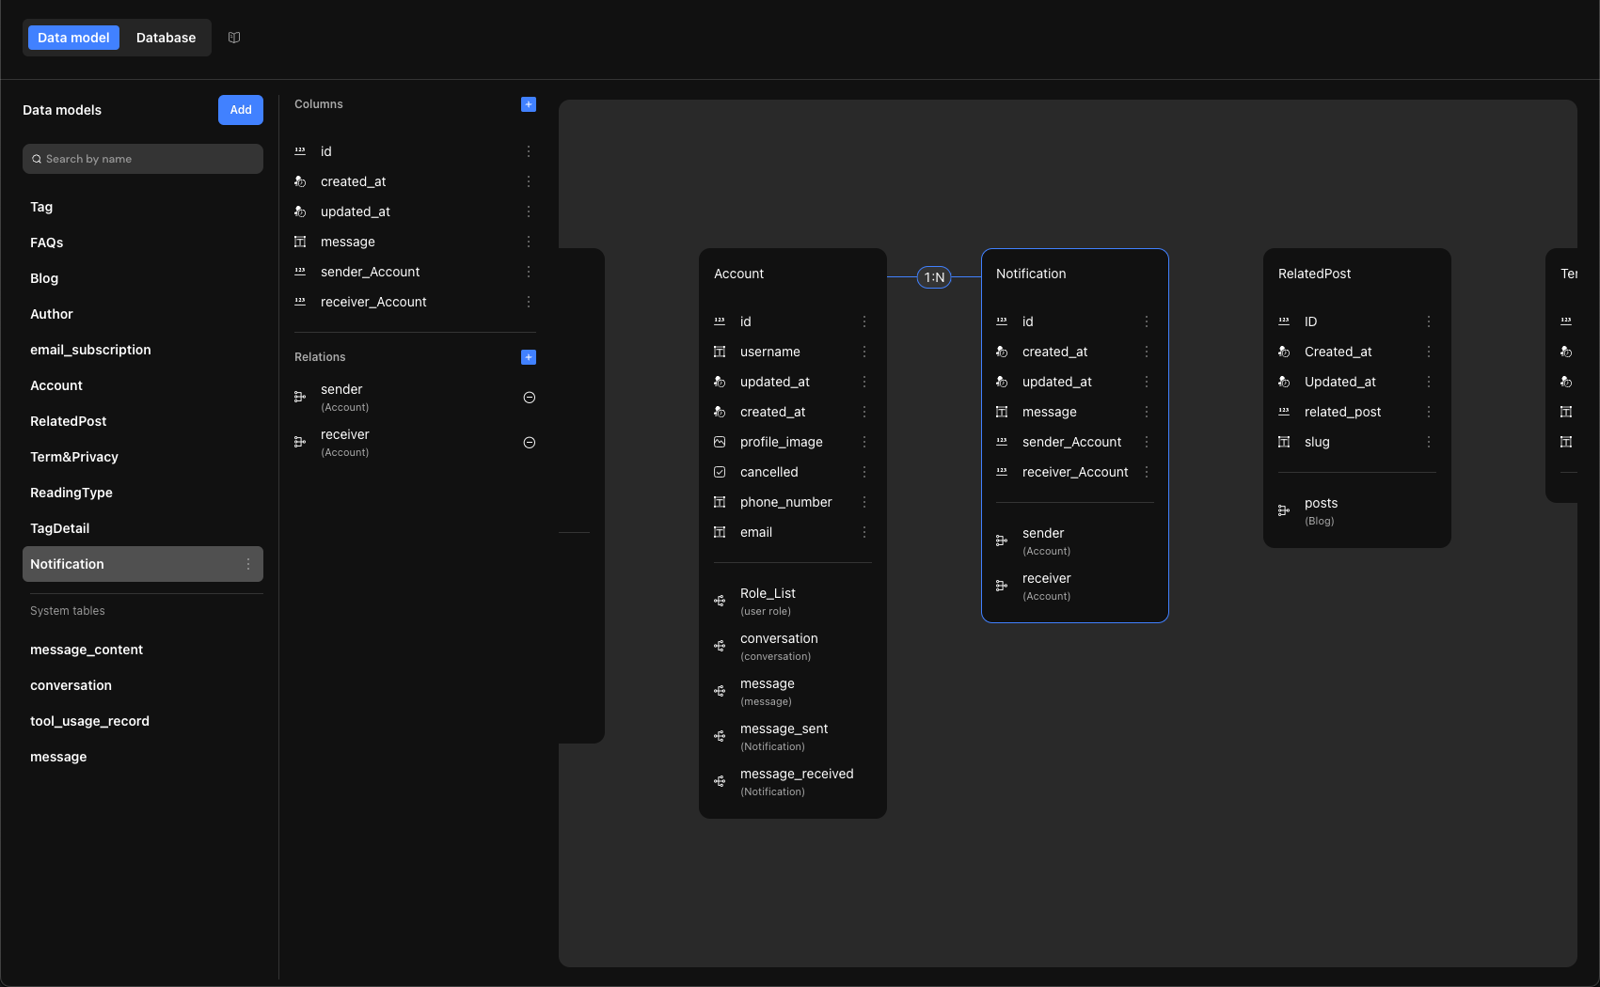1600x987 pixels.
Task: Open options for phone_number in Account table
Action: [x=864, y=502]
